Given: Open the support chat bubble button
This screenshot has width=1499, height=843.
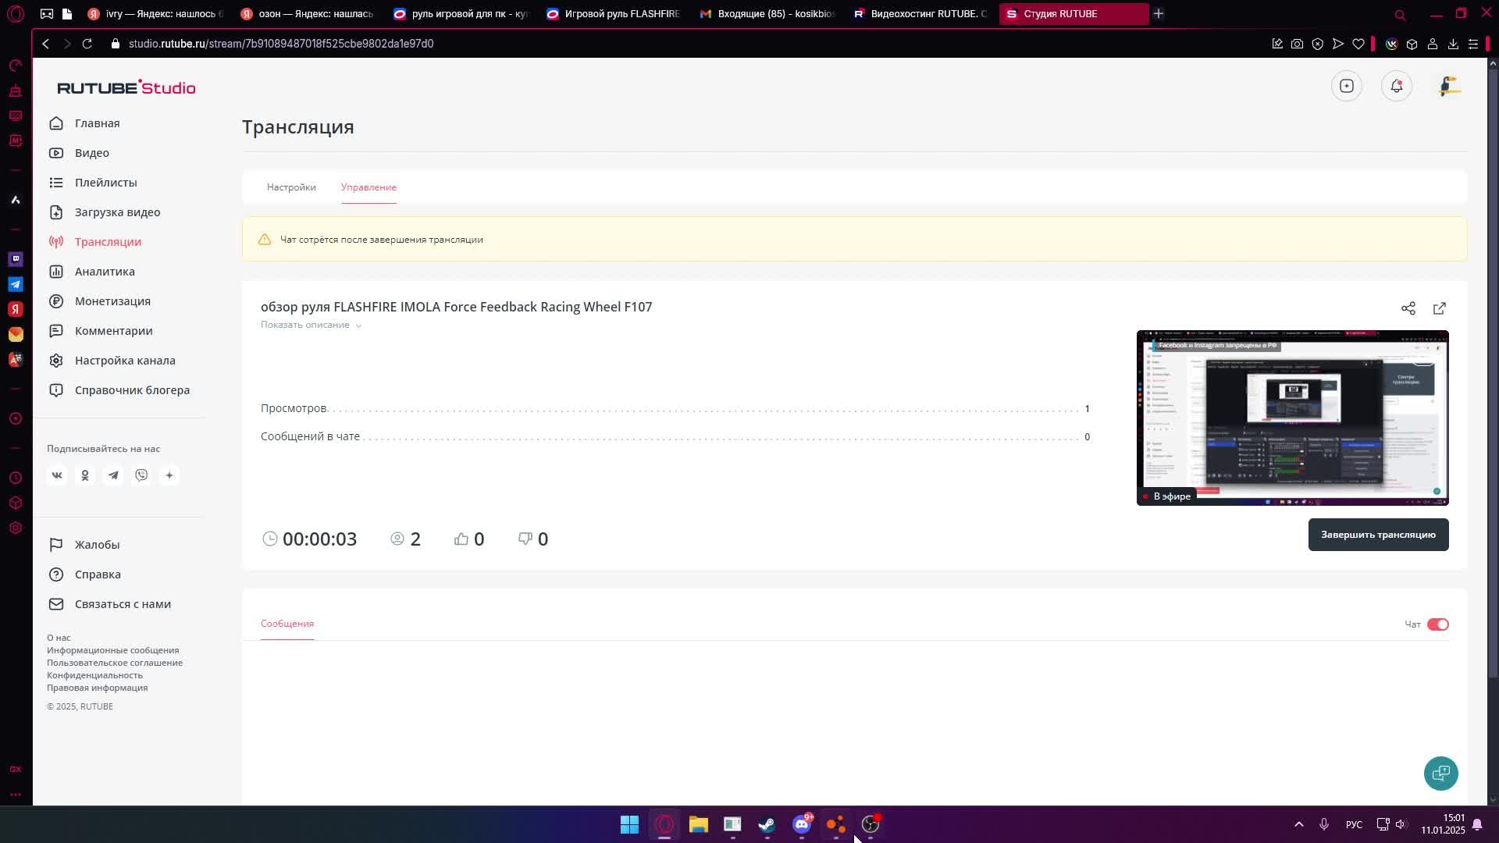Looking at the screenshot, I should click(1440, 774).
